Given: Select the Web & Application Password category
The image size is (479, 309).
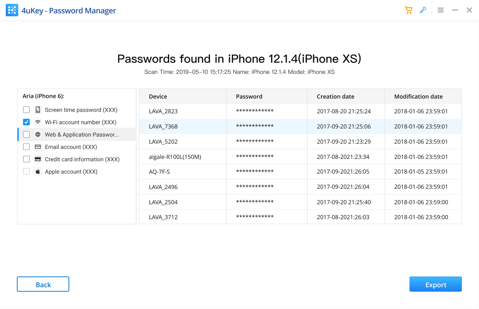Looking at the screenshot, I should [82, 135].
